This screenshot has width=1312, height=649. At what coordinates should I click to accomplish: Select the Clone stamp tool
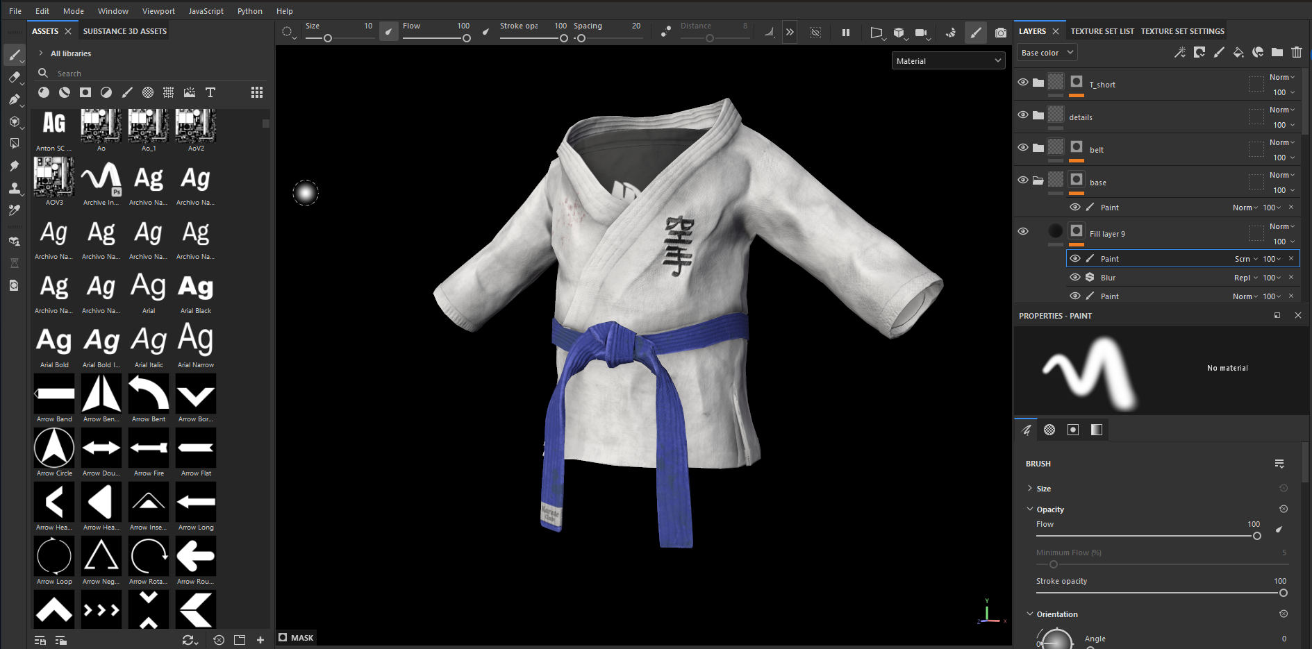point(14,188)
